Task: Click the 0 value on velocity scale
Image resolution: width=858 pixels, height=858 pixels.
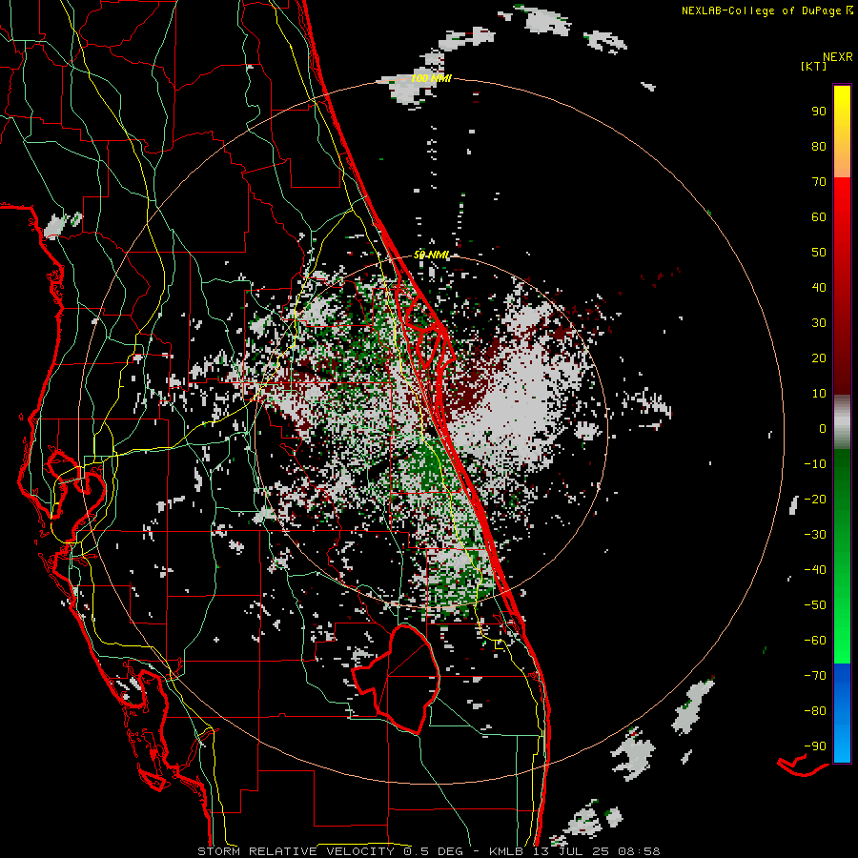Action: 823,429
